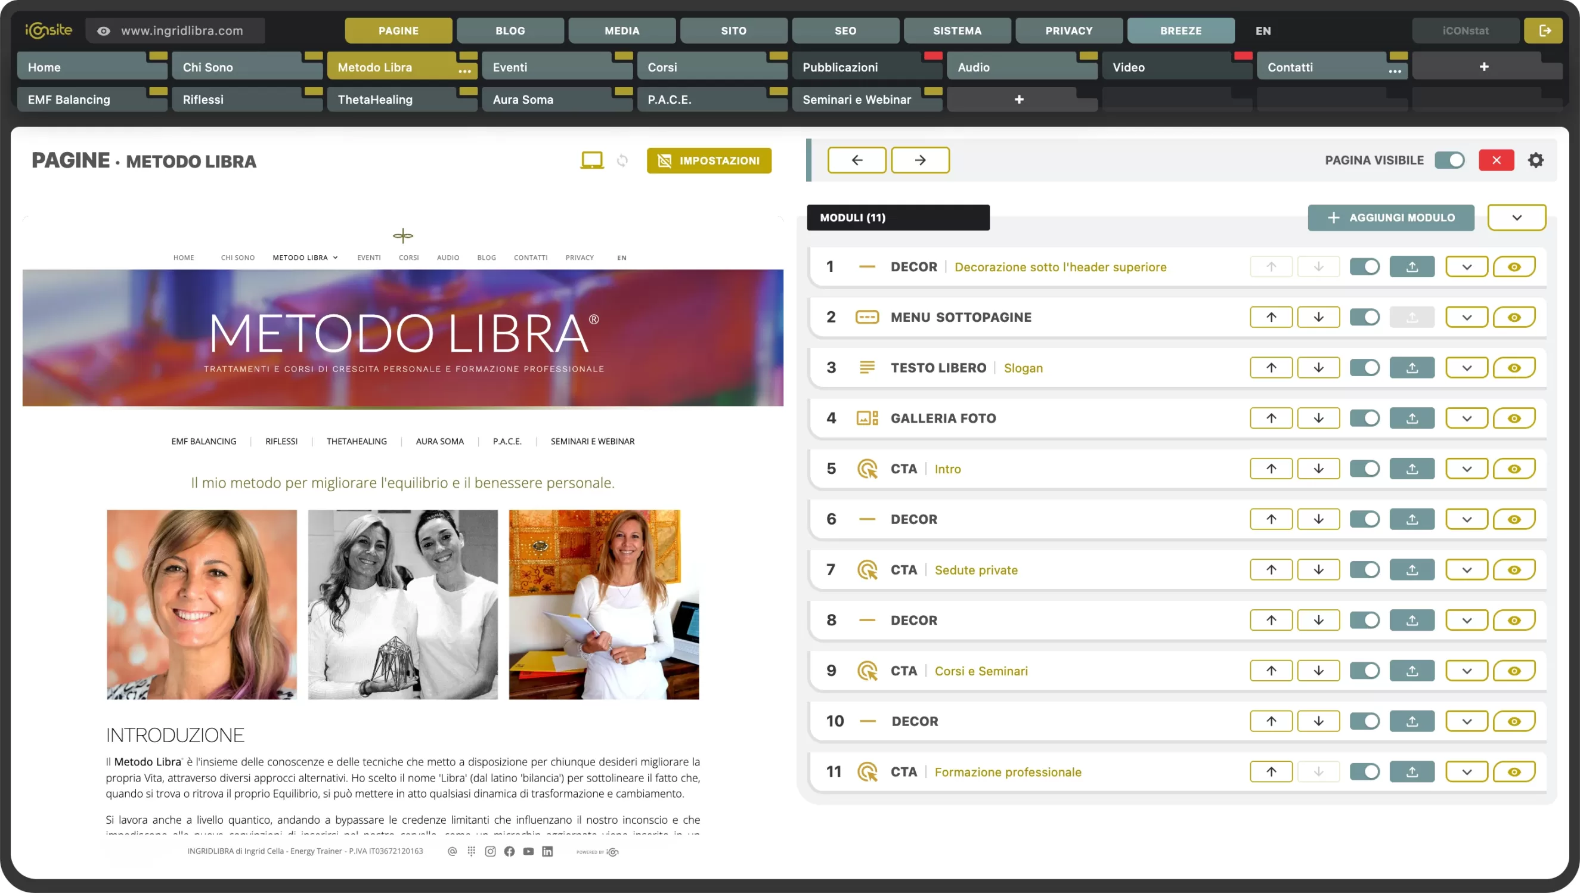Click the first portrait photo in preview gallery
This screenshot has width=1580, height=893.
tap(202, 604)
